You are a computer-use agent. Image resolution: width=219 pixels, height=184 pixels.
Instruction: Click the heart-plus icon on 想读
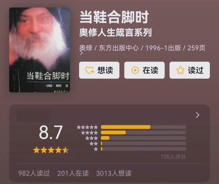pos(89,70)
